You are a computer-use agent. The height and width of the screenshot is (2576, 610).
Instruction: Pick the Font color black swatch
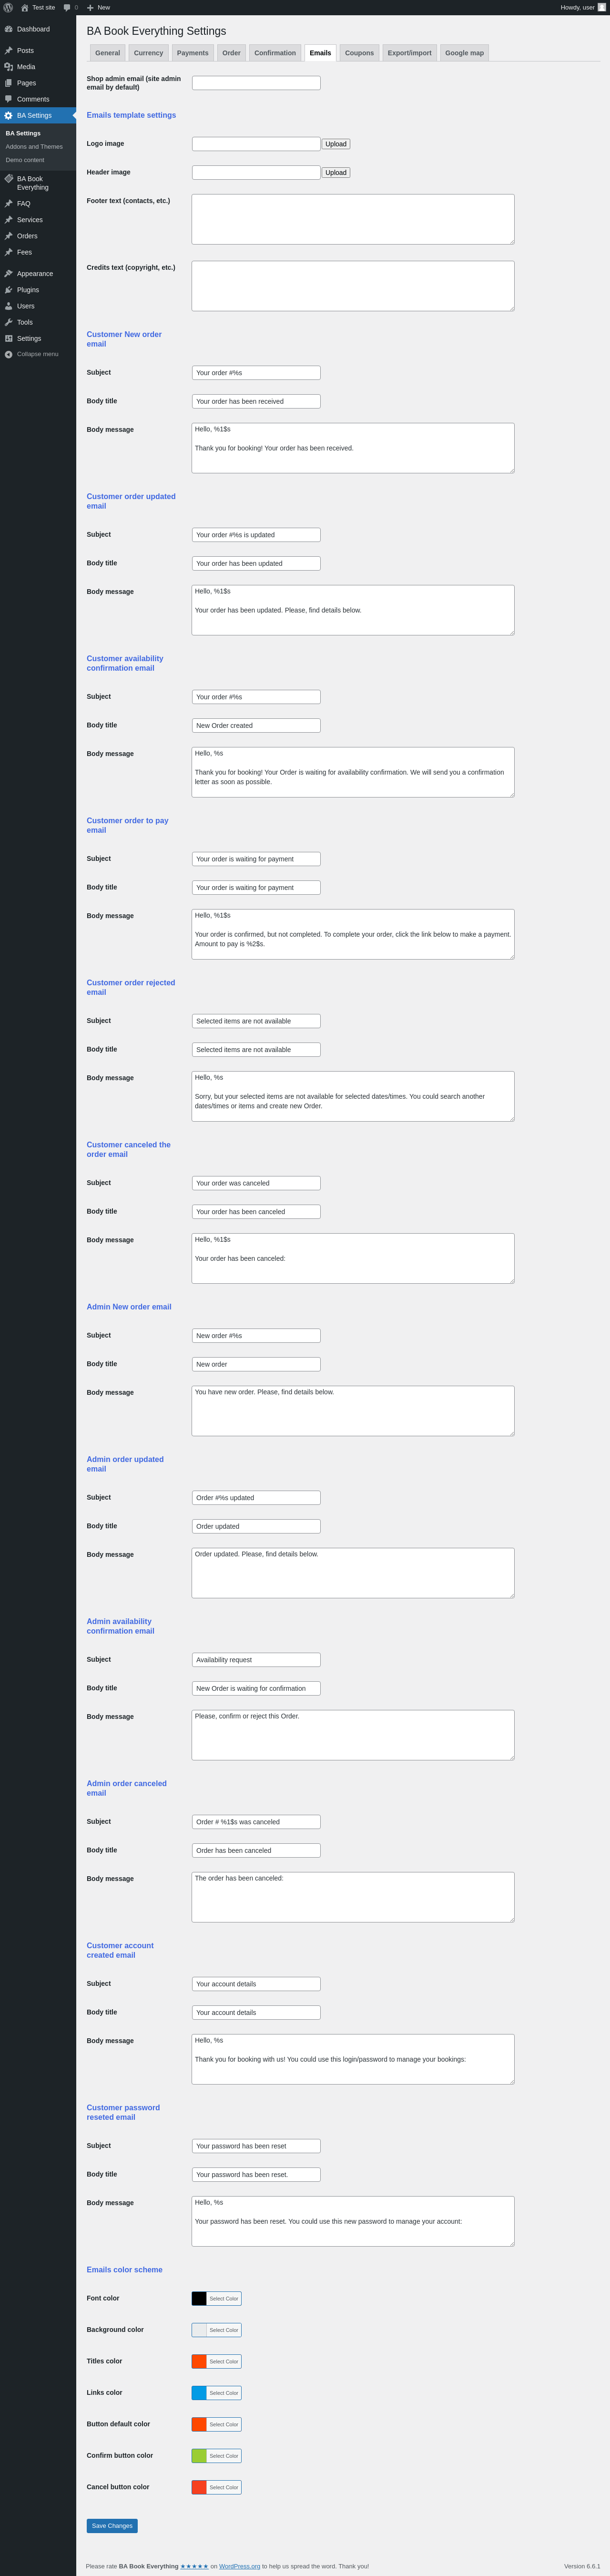click(x=199, y=2298)
